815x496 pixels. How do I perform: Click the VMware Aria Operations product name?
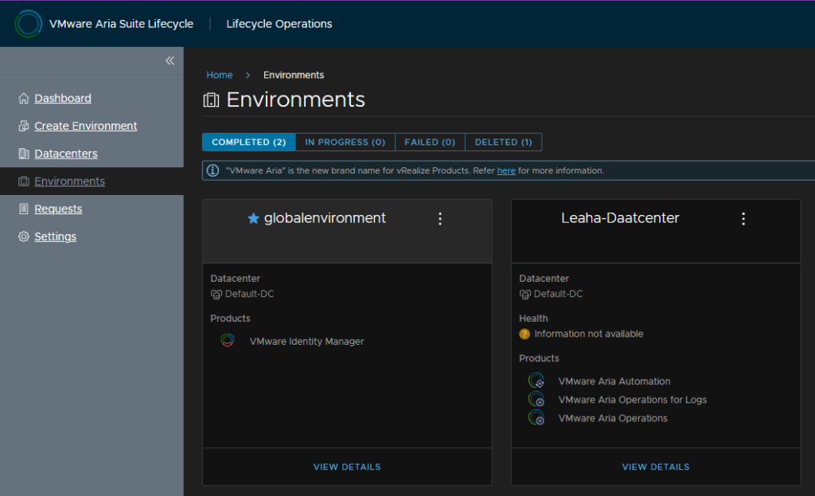pyautogui.click(x=613, y=418)
